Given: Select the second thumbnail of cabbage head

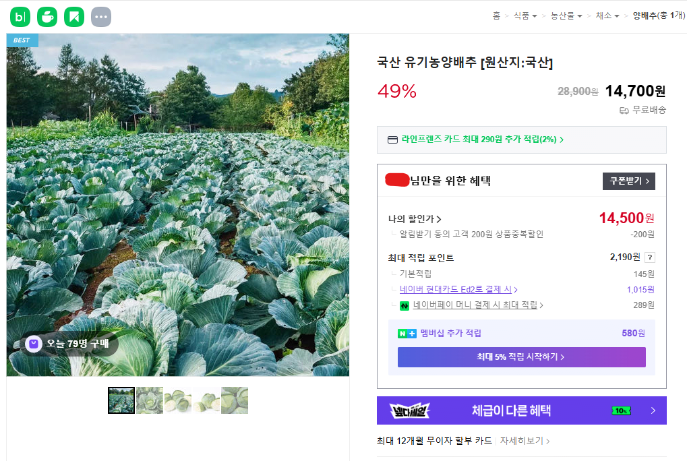Looking at the screenshot, I should pos(150,400).
